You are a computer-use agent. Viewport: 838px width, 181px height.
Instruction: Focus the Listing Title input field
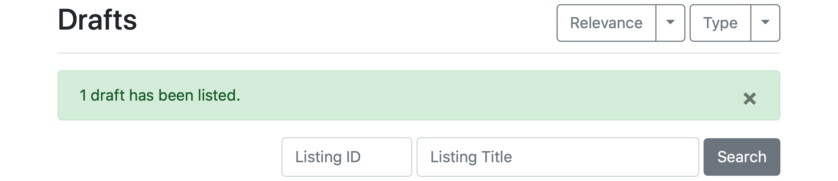pyautogui.click(x=558, y=157)
